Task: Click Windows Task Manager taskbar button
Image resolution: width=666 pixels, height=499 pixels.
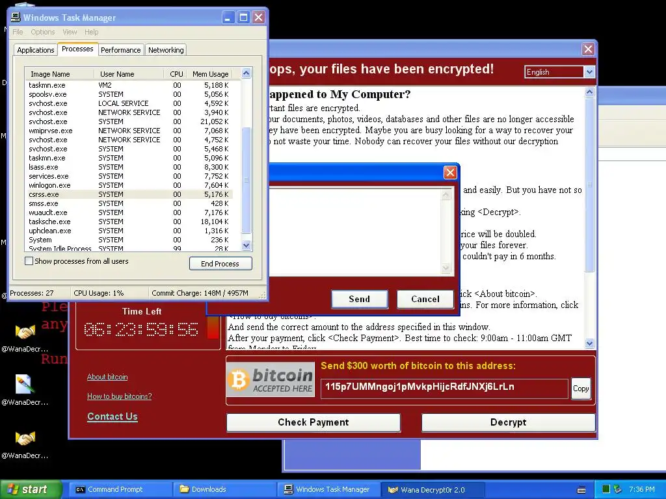Action: point(328,489)
